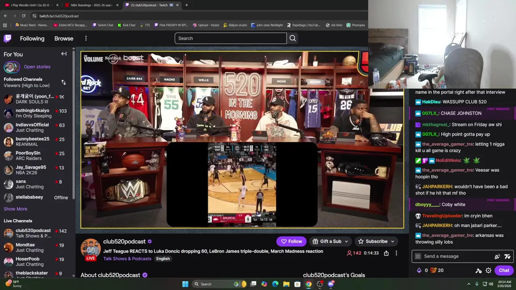Open Mondtae live channel

tap(37, 247)
